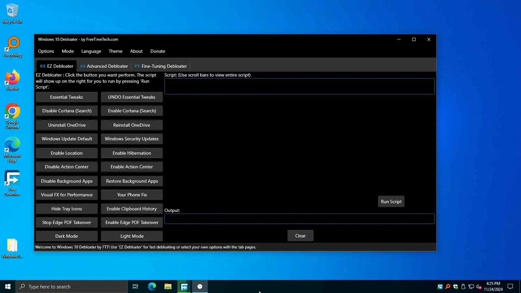The height and width of the screenshot is (293, 521).
Task: Open Free Download Manager taskbar icon
Action: point(184,286)
